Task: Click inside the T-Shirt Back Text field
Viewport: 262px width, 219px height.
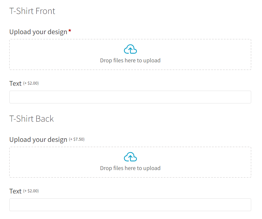Action: [x=130, y=205]
